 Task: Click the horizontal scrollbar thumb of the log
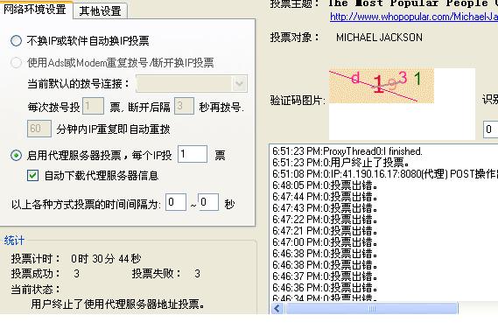point(372,308)
